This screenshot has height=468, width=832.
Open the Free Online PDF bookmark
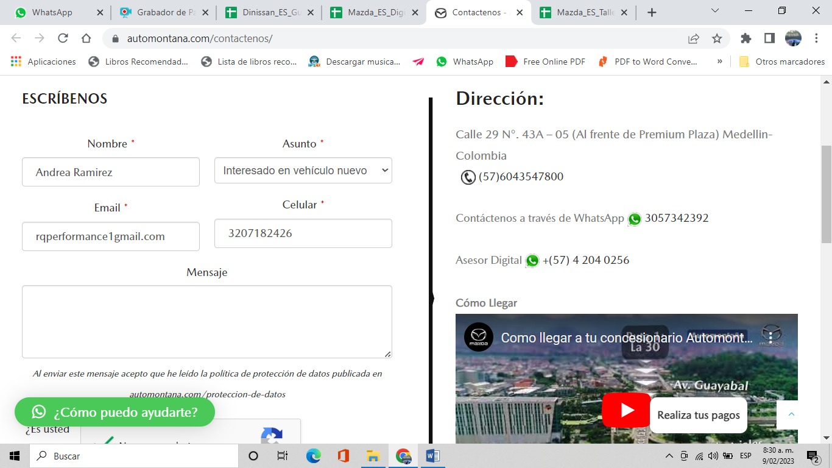click(x=546, y=62)
